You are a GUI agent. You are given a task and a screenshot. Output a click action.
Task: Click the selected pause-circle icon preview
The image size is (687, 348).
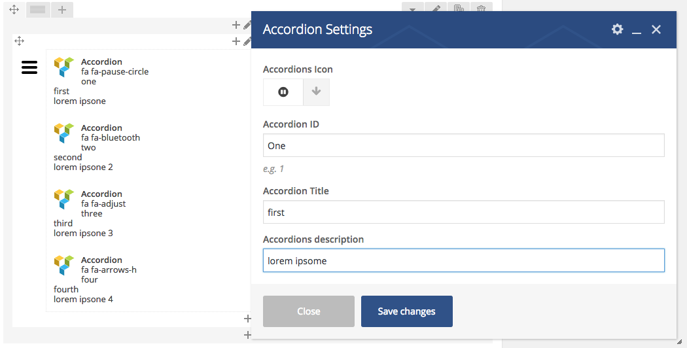(x=283, y=92)
